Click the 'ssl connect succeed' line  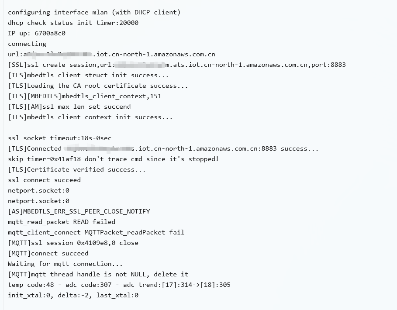44,180
